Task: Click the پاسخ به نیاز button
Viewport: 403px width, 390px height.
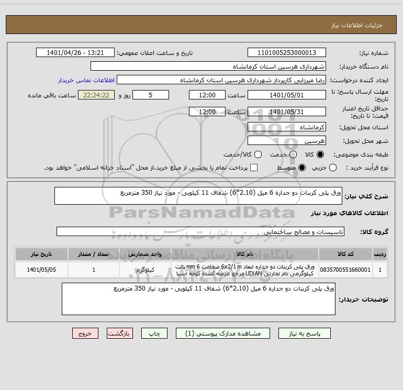Action: (305, 333)
